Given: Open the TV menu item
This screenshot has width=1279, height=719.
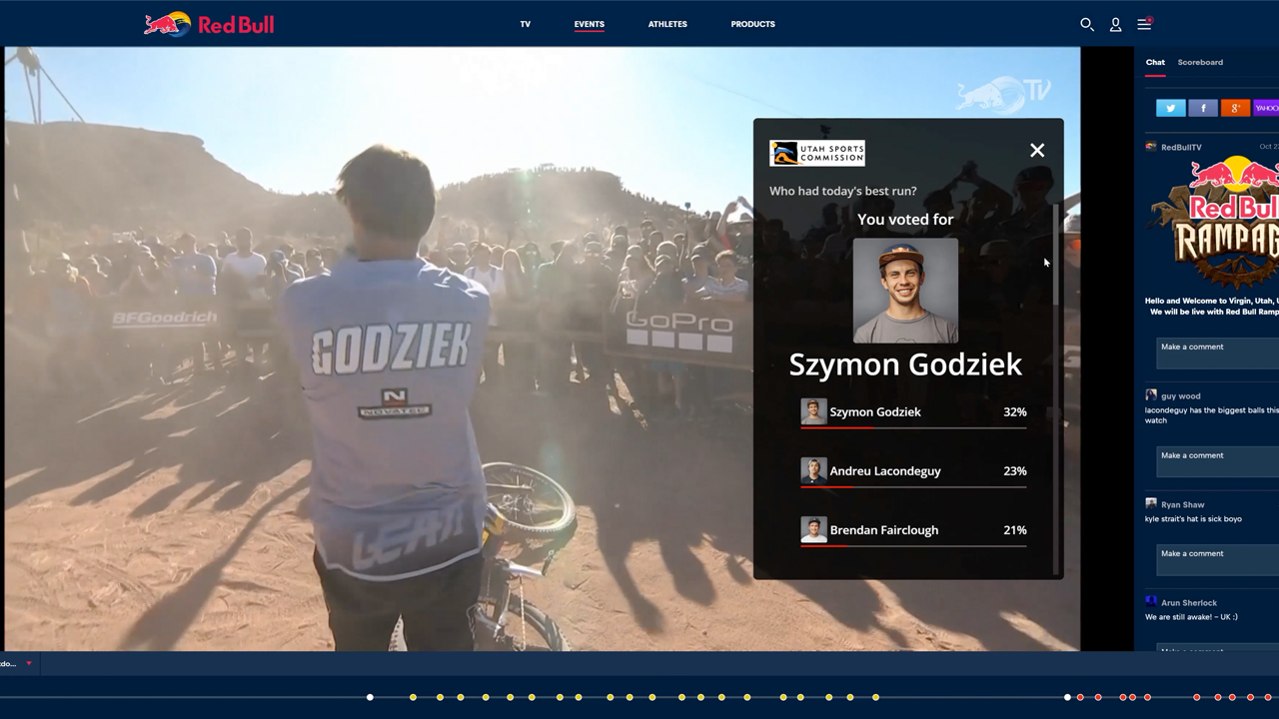Looking at the screenshot, I should click(526, 24).
